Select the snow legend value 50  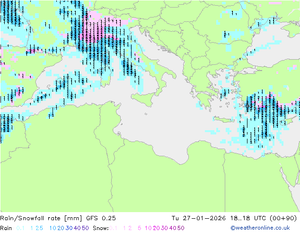coord(181,228)
